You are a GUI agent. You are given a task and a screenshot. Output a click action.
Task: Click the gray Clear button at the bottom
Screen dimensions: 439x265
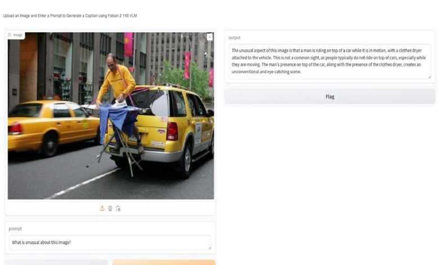[56, 263]
